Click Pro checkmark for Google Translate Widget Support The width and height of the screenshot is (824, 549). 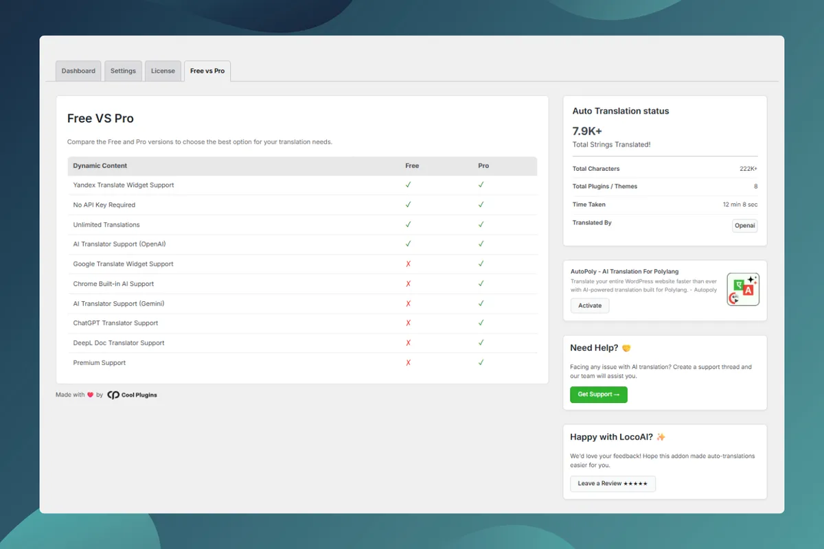[x=481, y=264]
